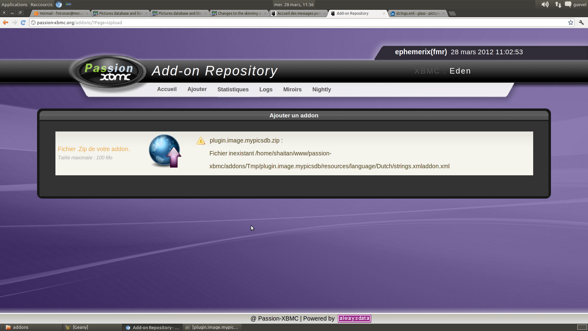Open the Statistiques page link
Image resolution: width=588 pixels, height=331 pixels.
pyautogui.click(x=233, y=89)
